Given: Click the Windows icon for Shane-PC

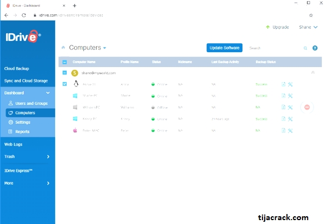Looking at the screenshot, I should 75,96.
